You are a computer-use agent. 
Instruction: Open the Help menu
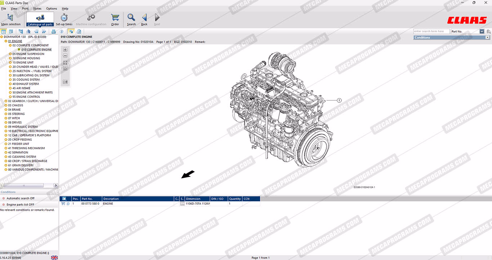[x=65, y=8]
